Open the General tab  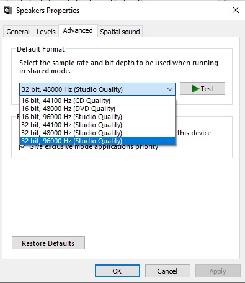(18, 32)
